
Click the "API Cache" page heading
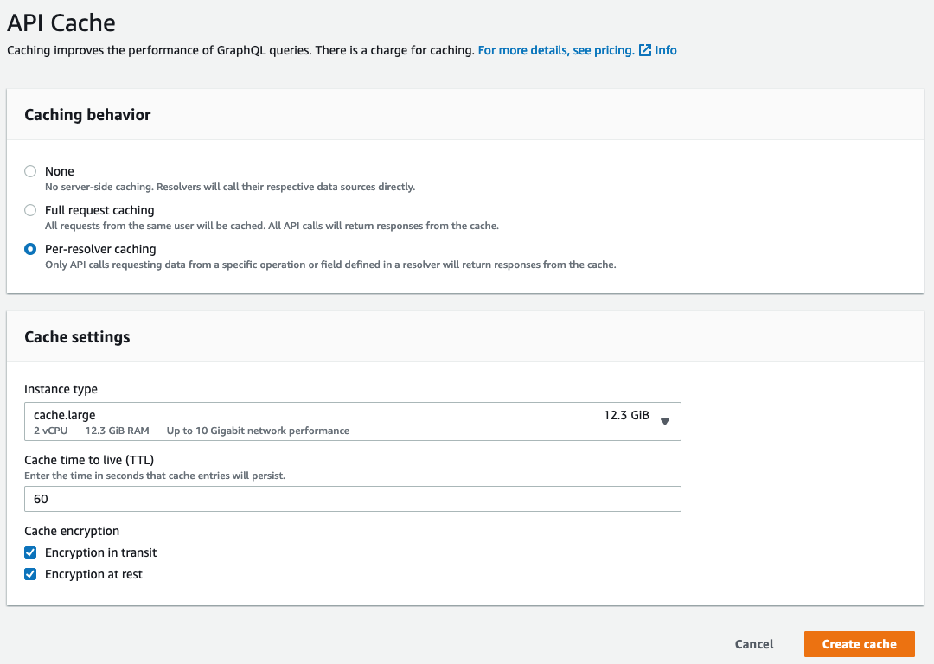(x=61, y=23)
